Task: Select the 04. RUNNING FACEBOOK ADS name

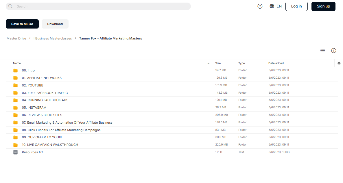Action: pos(45,100)
